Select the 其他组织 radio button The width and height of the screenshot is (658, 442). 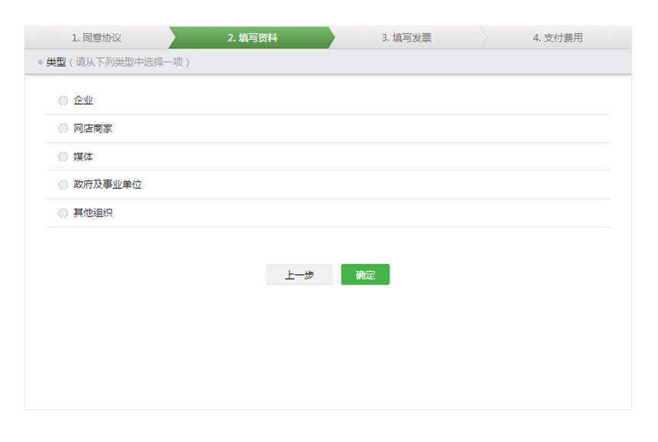pos(63,213)
